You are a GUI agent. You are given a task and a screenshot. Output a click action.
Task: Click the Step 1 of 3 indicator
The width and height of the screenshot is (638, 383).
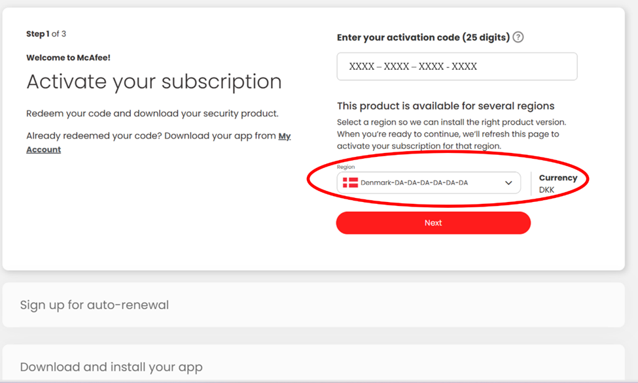[x=46, y=33]
